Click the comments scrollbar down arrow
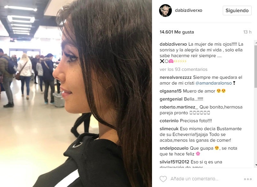Viewport: 257px width, 187px height. pos(256,165)
